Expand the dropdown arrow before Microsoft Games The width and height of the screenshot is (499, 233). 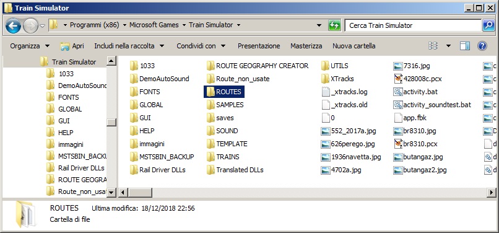tap(124, 25)
